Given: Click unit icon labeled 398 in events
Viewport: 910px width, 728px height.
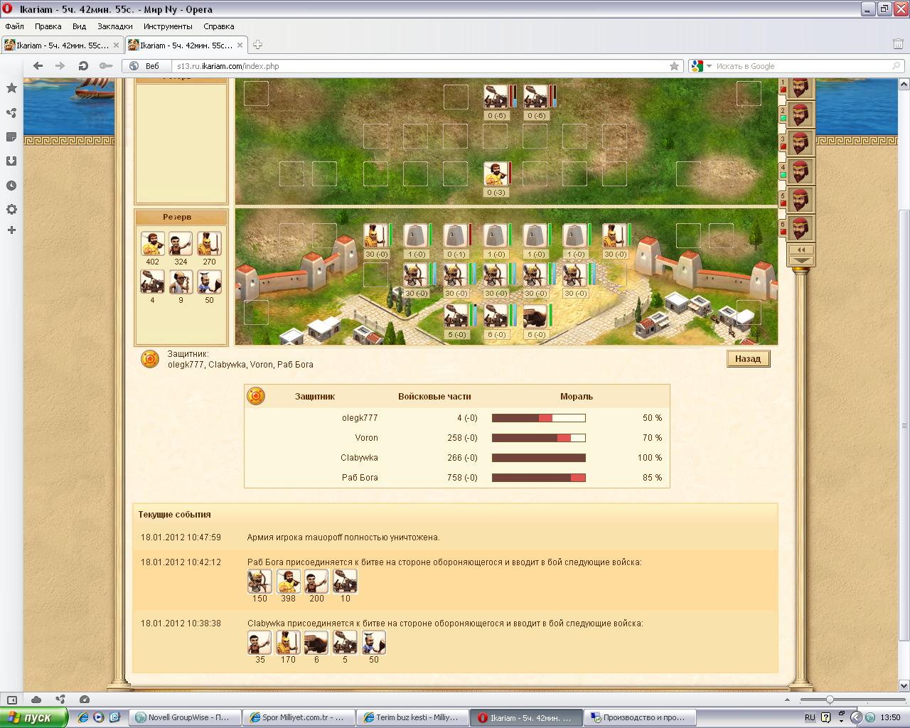Looking at the screenshot, I should pyautogui.click(x=288, y=581).
